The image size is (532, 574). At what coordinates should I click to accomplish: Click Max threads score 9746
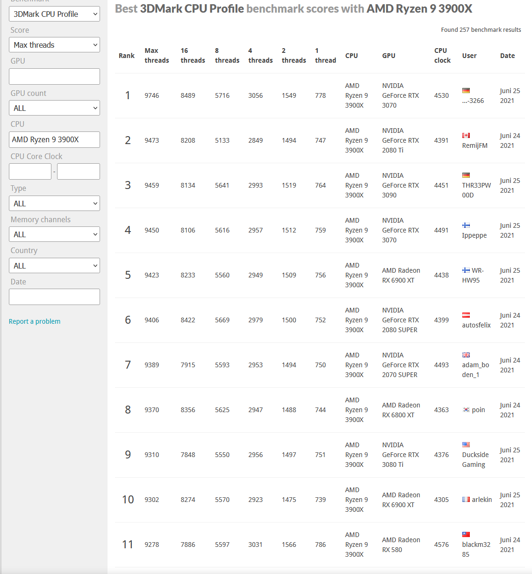tap(152, 95)
